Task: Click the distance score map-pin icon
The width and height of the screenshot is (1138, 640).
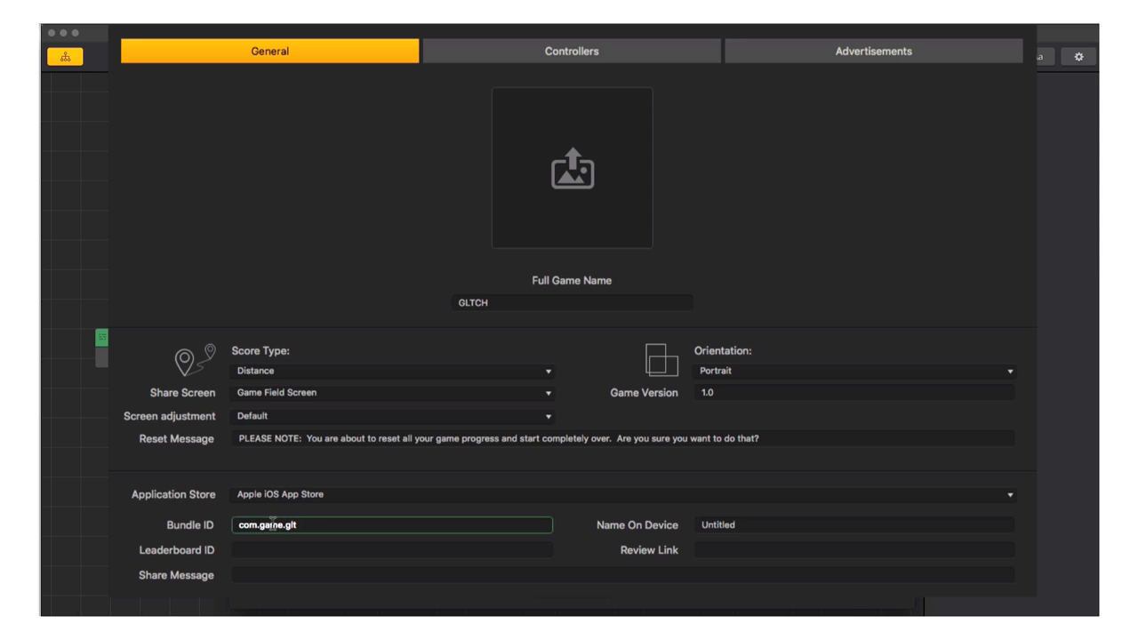Action: point(196,359)
